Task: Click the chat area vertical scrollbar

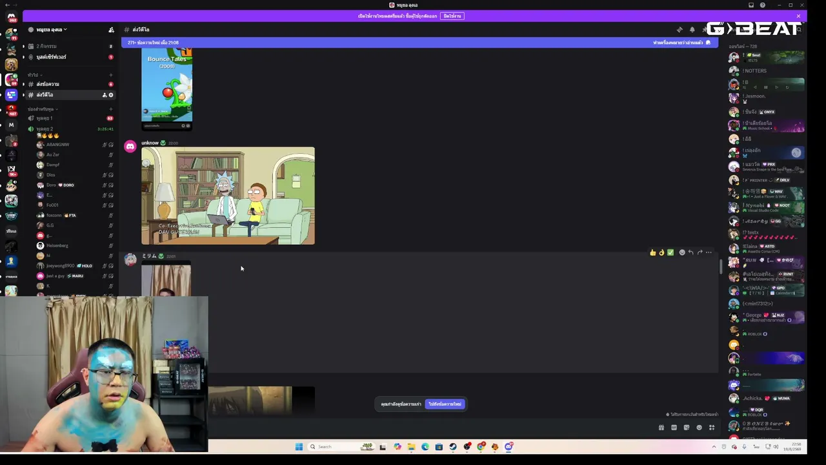Action: click(721, 267)
